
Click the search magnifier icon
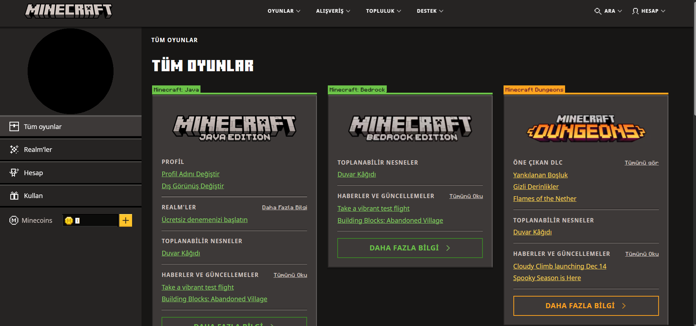(x=597, y=11)
